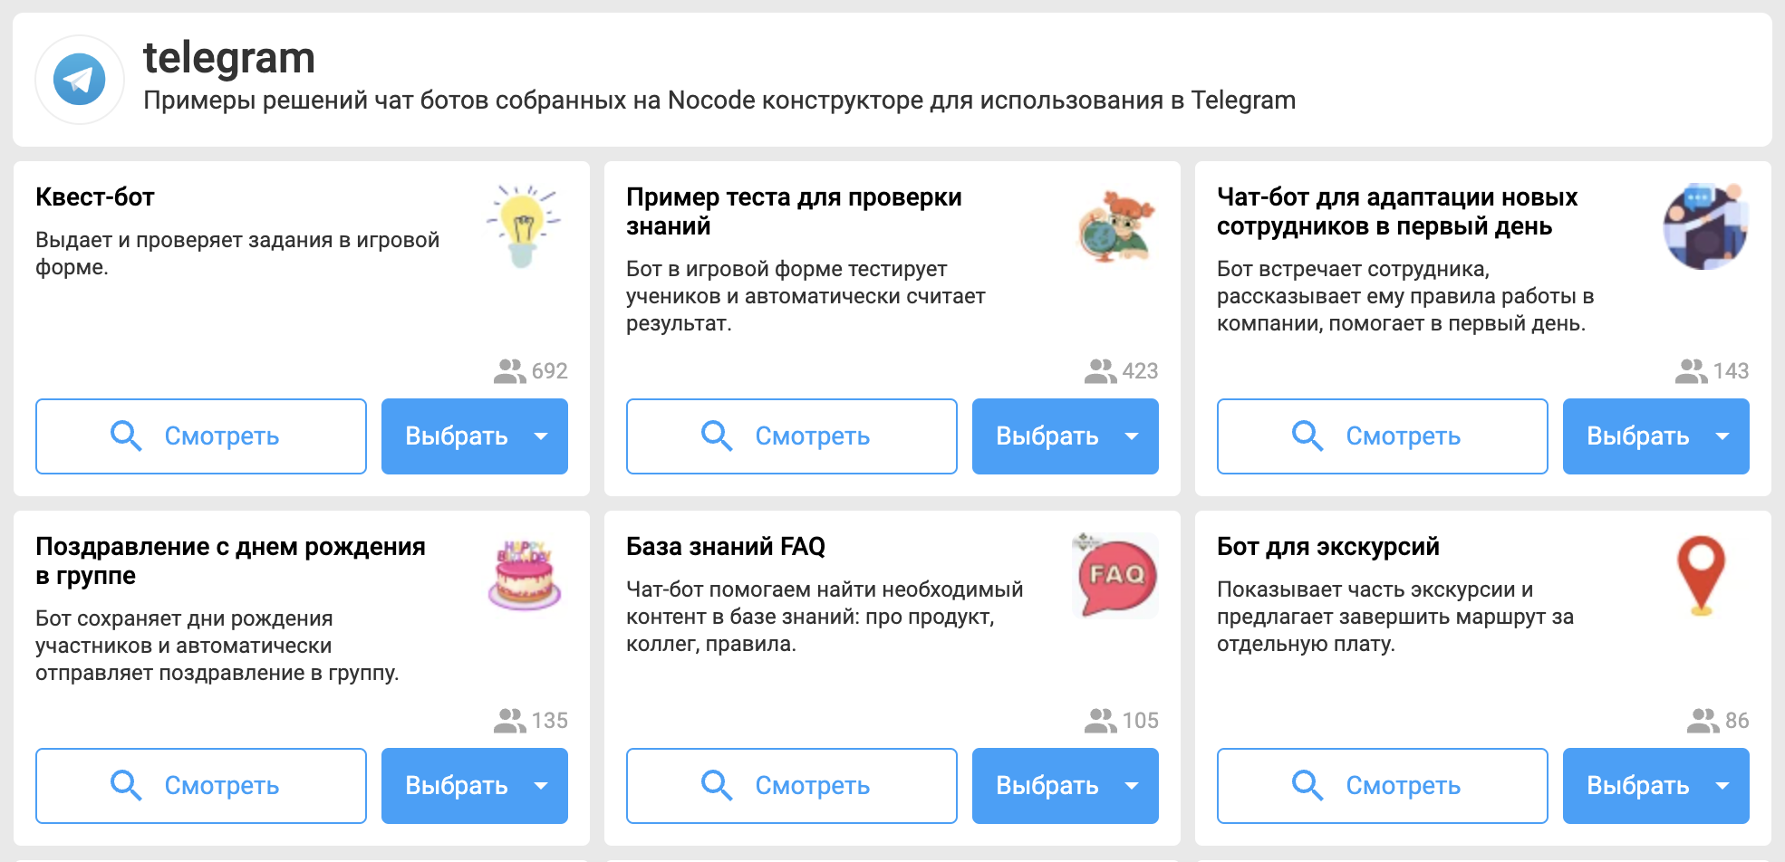Select Выбрать on the birthday greeting card

click(x=456, y=786)
